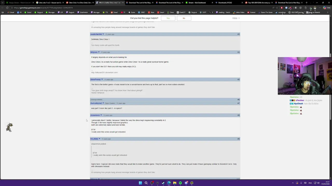The image size is (332, 186).
Task: Open the Editor Video bookmark
Action: (239, 12)
